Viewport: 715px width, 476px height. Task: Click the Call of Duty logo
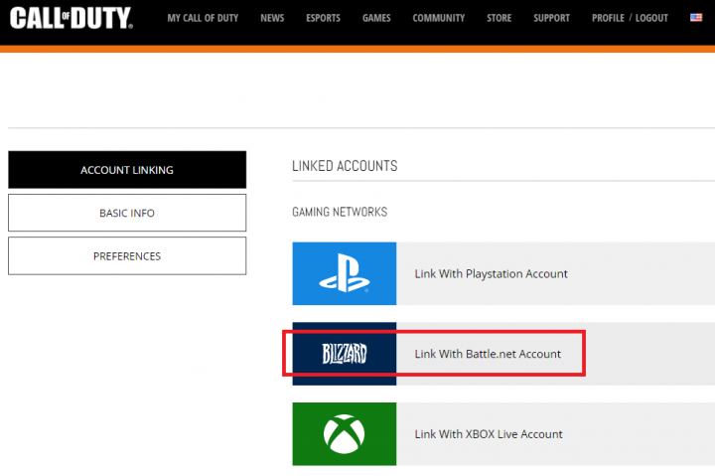(x=71, y=18)
